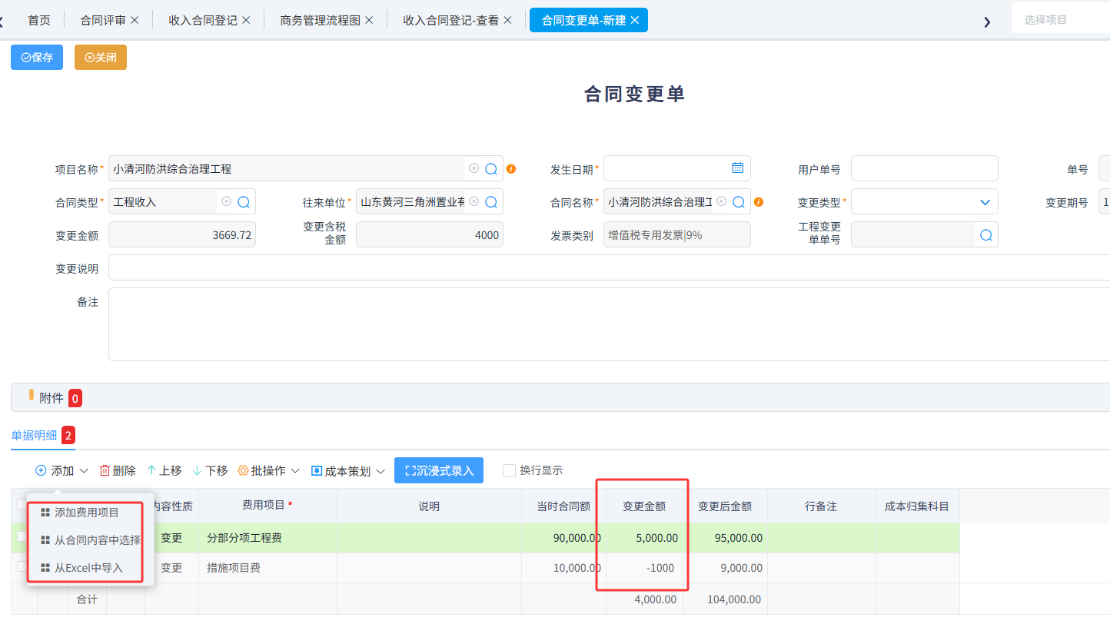Click the X on 收入合同登记-查看 tab
1110x624 pixels.
click(x=508, y=21)
